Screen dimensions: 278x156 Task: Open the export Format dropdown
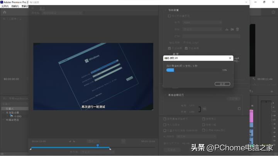click(202, 22)
